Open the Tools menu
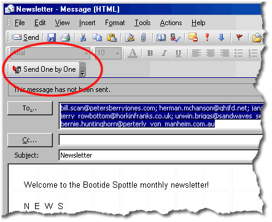This screenshot has height=222, width=272. coord(142,23)
